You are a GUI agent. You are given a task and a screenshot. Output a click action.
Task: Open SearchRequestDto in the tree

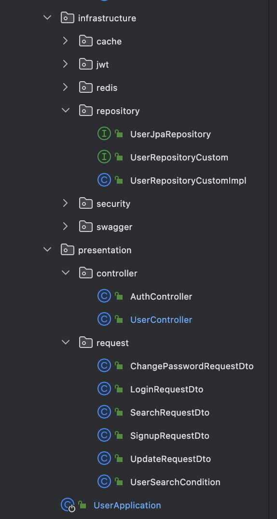169,412
